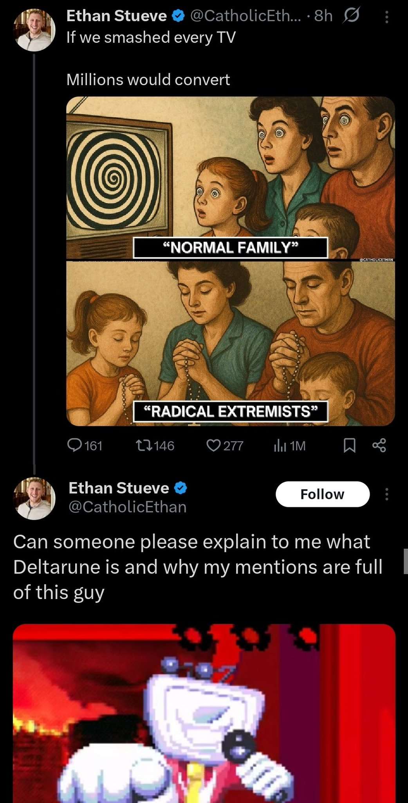408x803 pixels.
Task: View the 1M analytics views icon
Action: [289, 446]
